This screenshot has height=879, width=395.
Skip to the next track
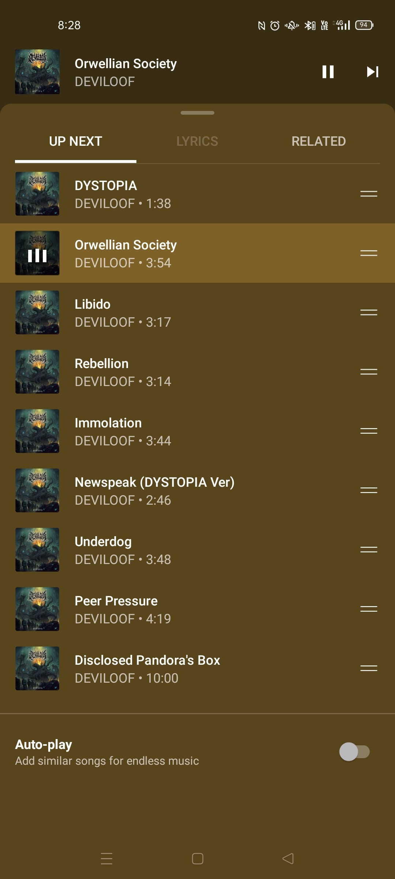373,72
